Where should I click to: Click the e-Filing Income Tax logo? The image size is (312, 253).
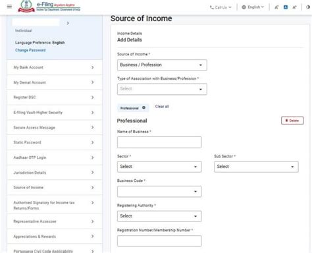pyautogui.click(x=49, y=6)
